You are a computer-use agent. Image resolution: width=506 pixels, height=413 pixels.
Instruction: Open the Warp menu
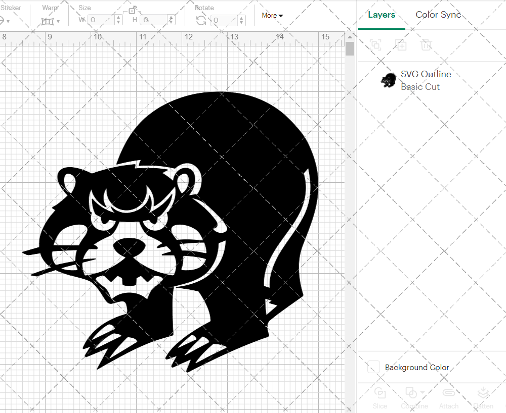pos(49,21)
